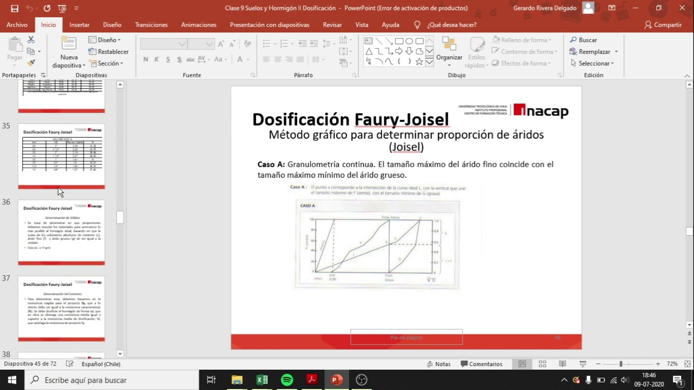Switch to the Presentación con diapositivas tab

point(269,25)
